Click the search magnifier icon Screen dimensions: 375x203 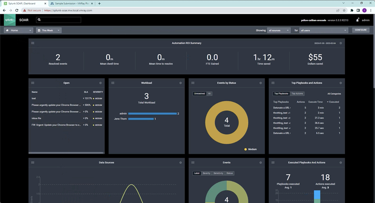coord(39,20)
